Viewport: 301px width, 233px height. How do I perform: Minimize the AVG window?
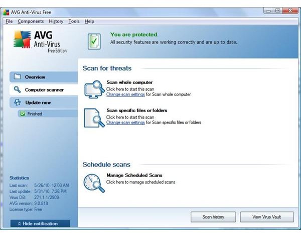click(268, 10)
